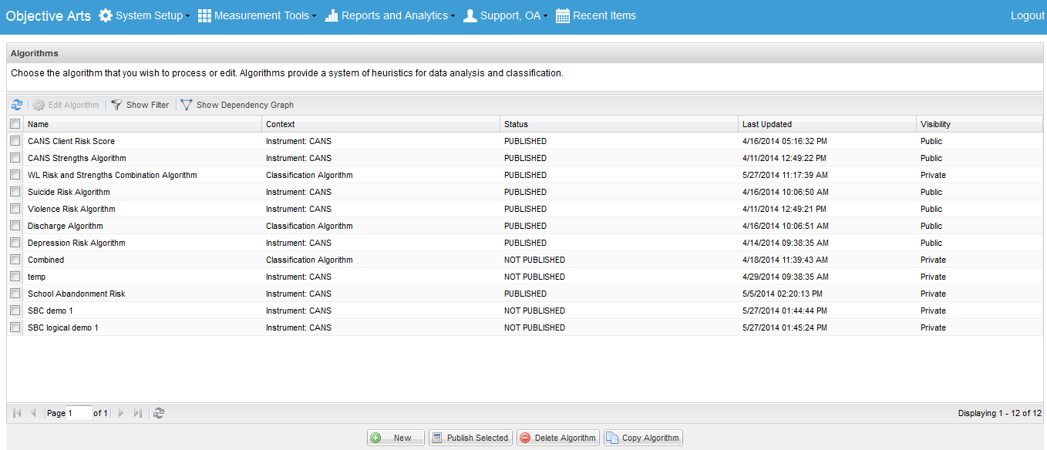The width and height of the screenshot is (1047, 450).
Task: Go to the first page arrow
Action: pyautogui.click(x=17, y=413)
